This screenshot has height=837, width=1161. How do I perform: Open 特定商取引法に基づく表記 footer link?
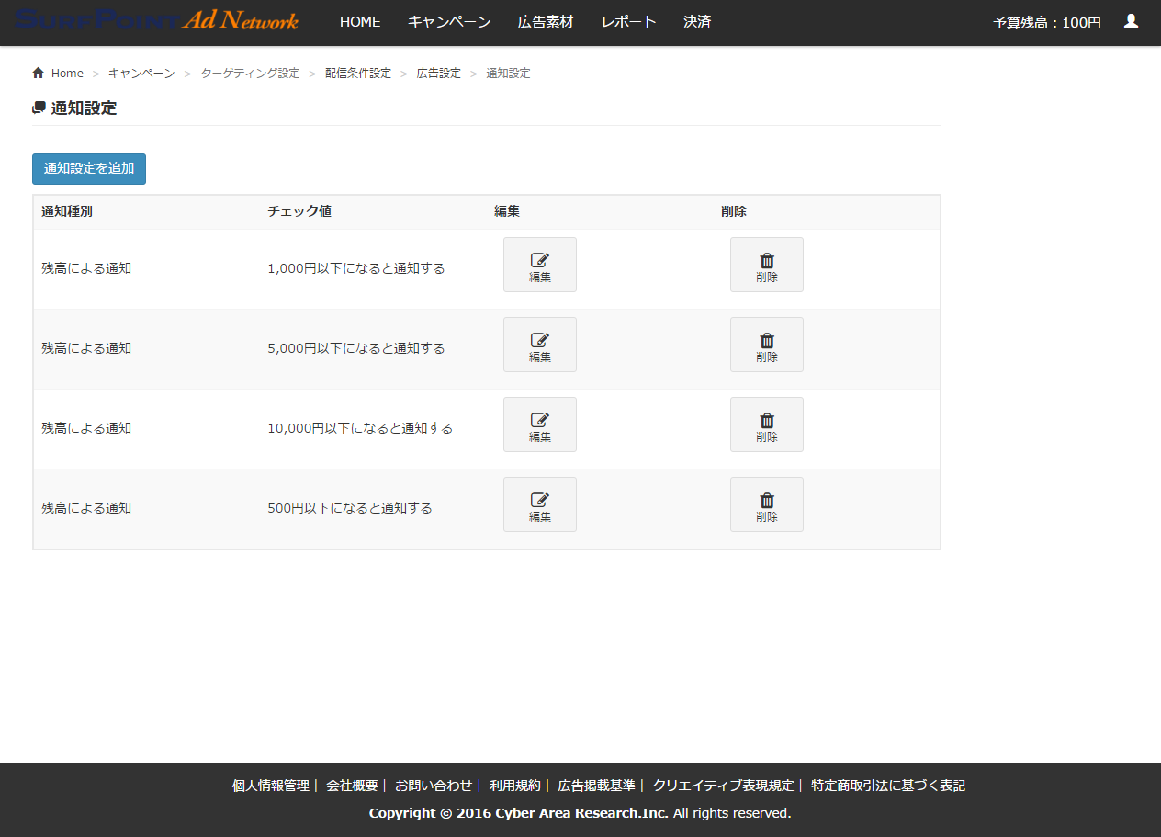click(888, 786)
